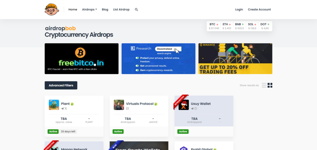Click the Active badge on Virtuals Protocol card
Viewport: 317px width, 150px height.
click(118, 132)
